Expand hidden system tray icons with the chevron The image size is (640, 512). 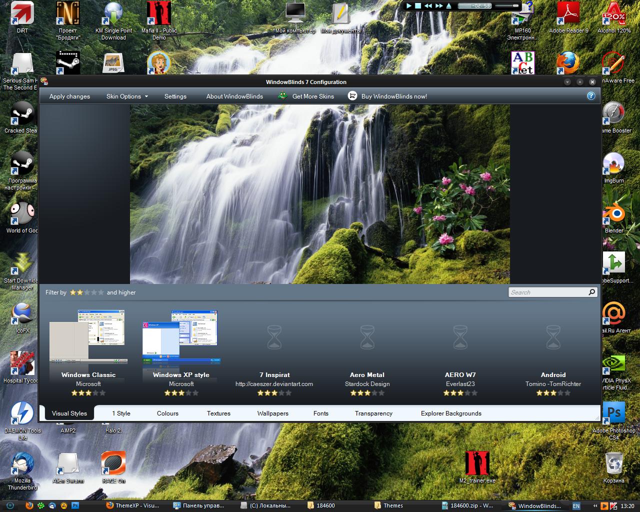coord(595,505)
